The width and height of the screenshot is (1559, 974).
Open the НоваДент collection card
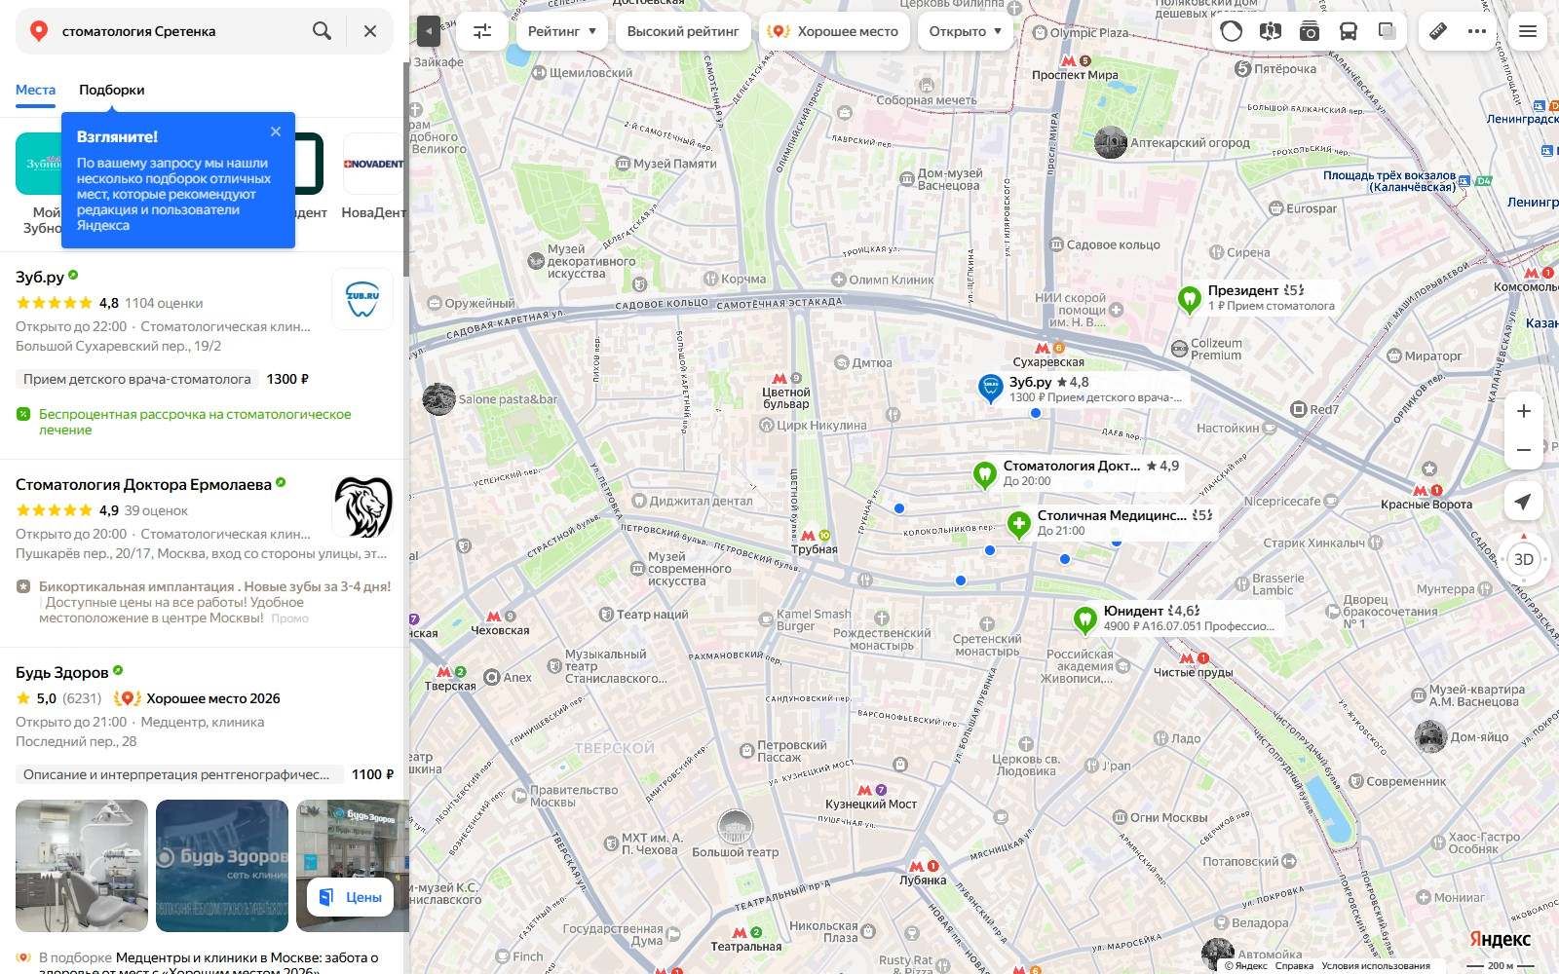[x=374, y=175]
